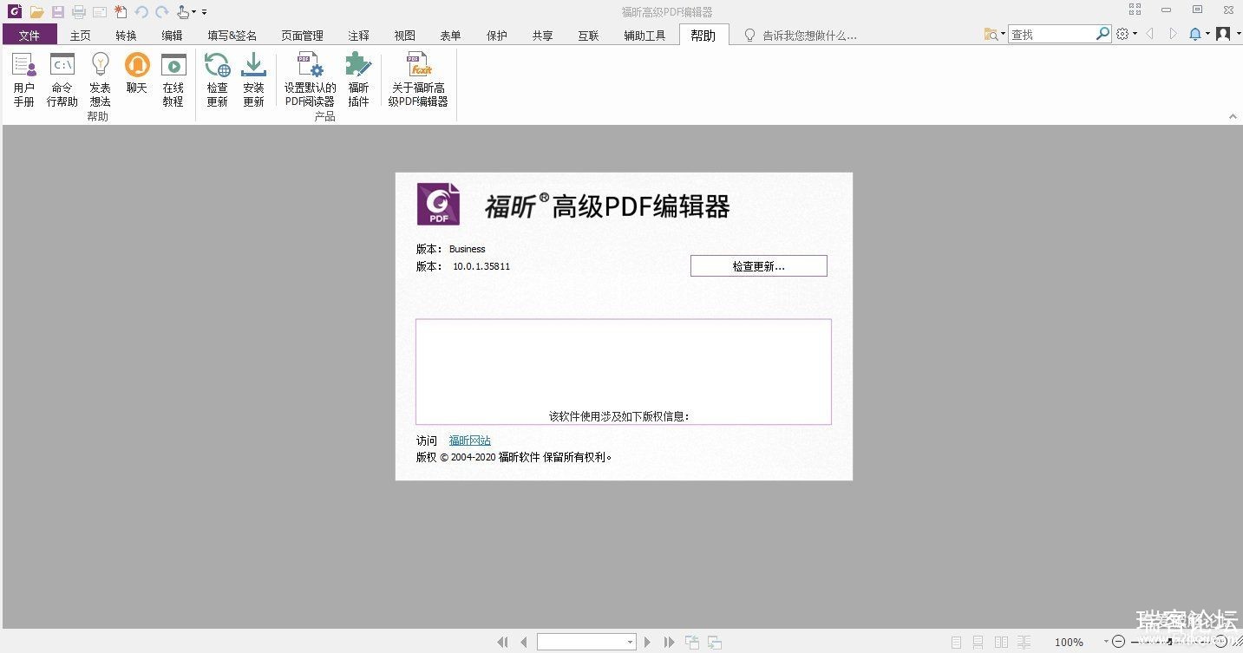Go to first page button
The width and height of the screenshot is (1243, 653).
(502, 642)
